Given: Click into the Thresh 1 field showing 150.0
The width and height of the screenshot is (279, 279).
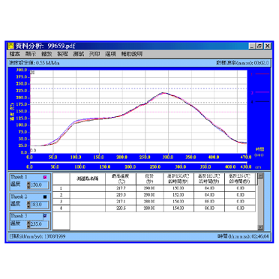Looking at the screenshot, I should 39,185.
